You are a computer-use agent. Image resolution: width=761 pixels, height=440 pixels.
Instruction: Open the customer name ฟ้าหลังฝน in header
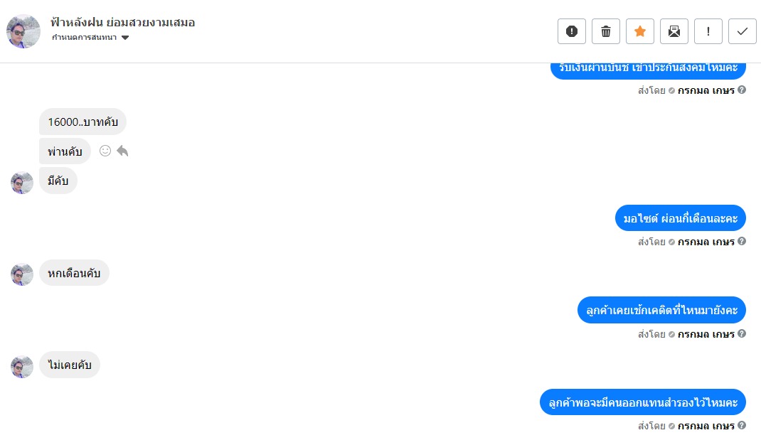123,22
